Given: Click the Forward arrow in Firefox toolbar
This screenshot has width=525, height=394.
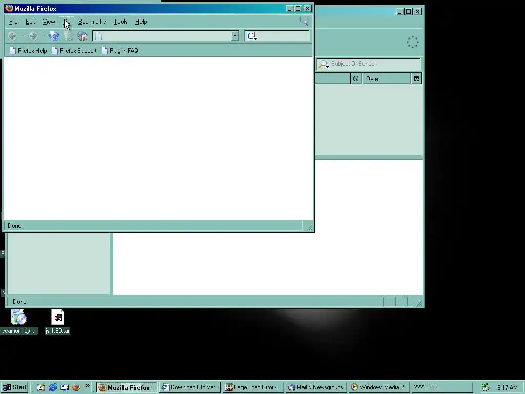Looking at the screenshot, I should (x=33, y=36).
